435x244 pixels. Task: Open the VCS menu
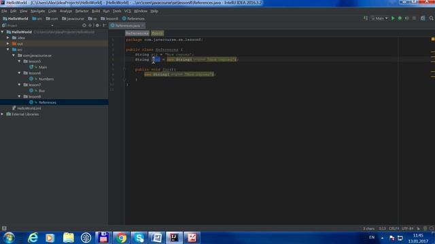pos(127,11)
